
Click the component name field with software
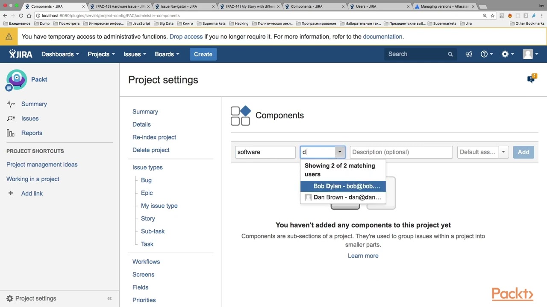pyautogui.click(x=265, y=152)
